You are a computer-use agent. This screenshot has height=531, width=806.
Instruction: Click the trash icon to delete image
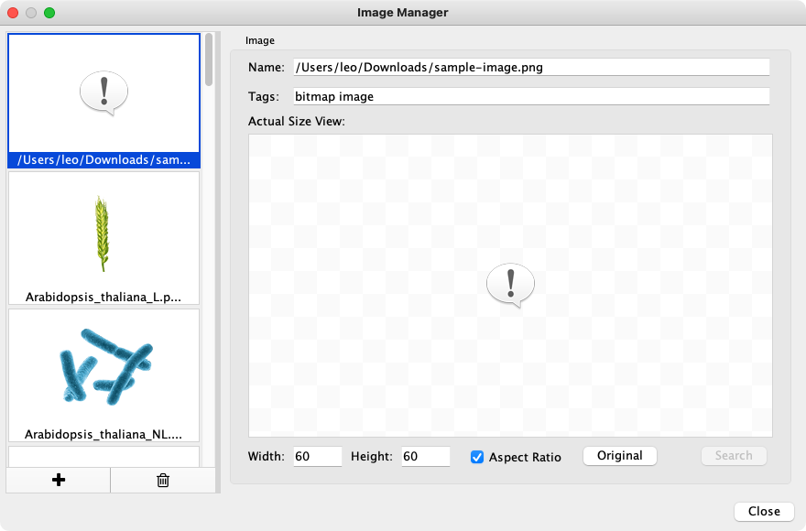[163, 480]
